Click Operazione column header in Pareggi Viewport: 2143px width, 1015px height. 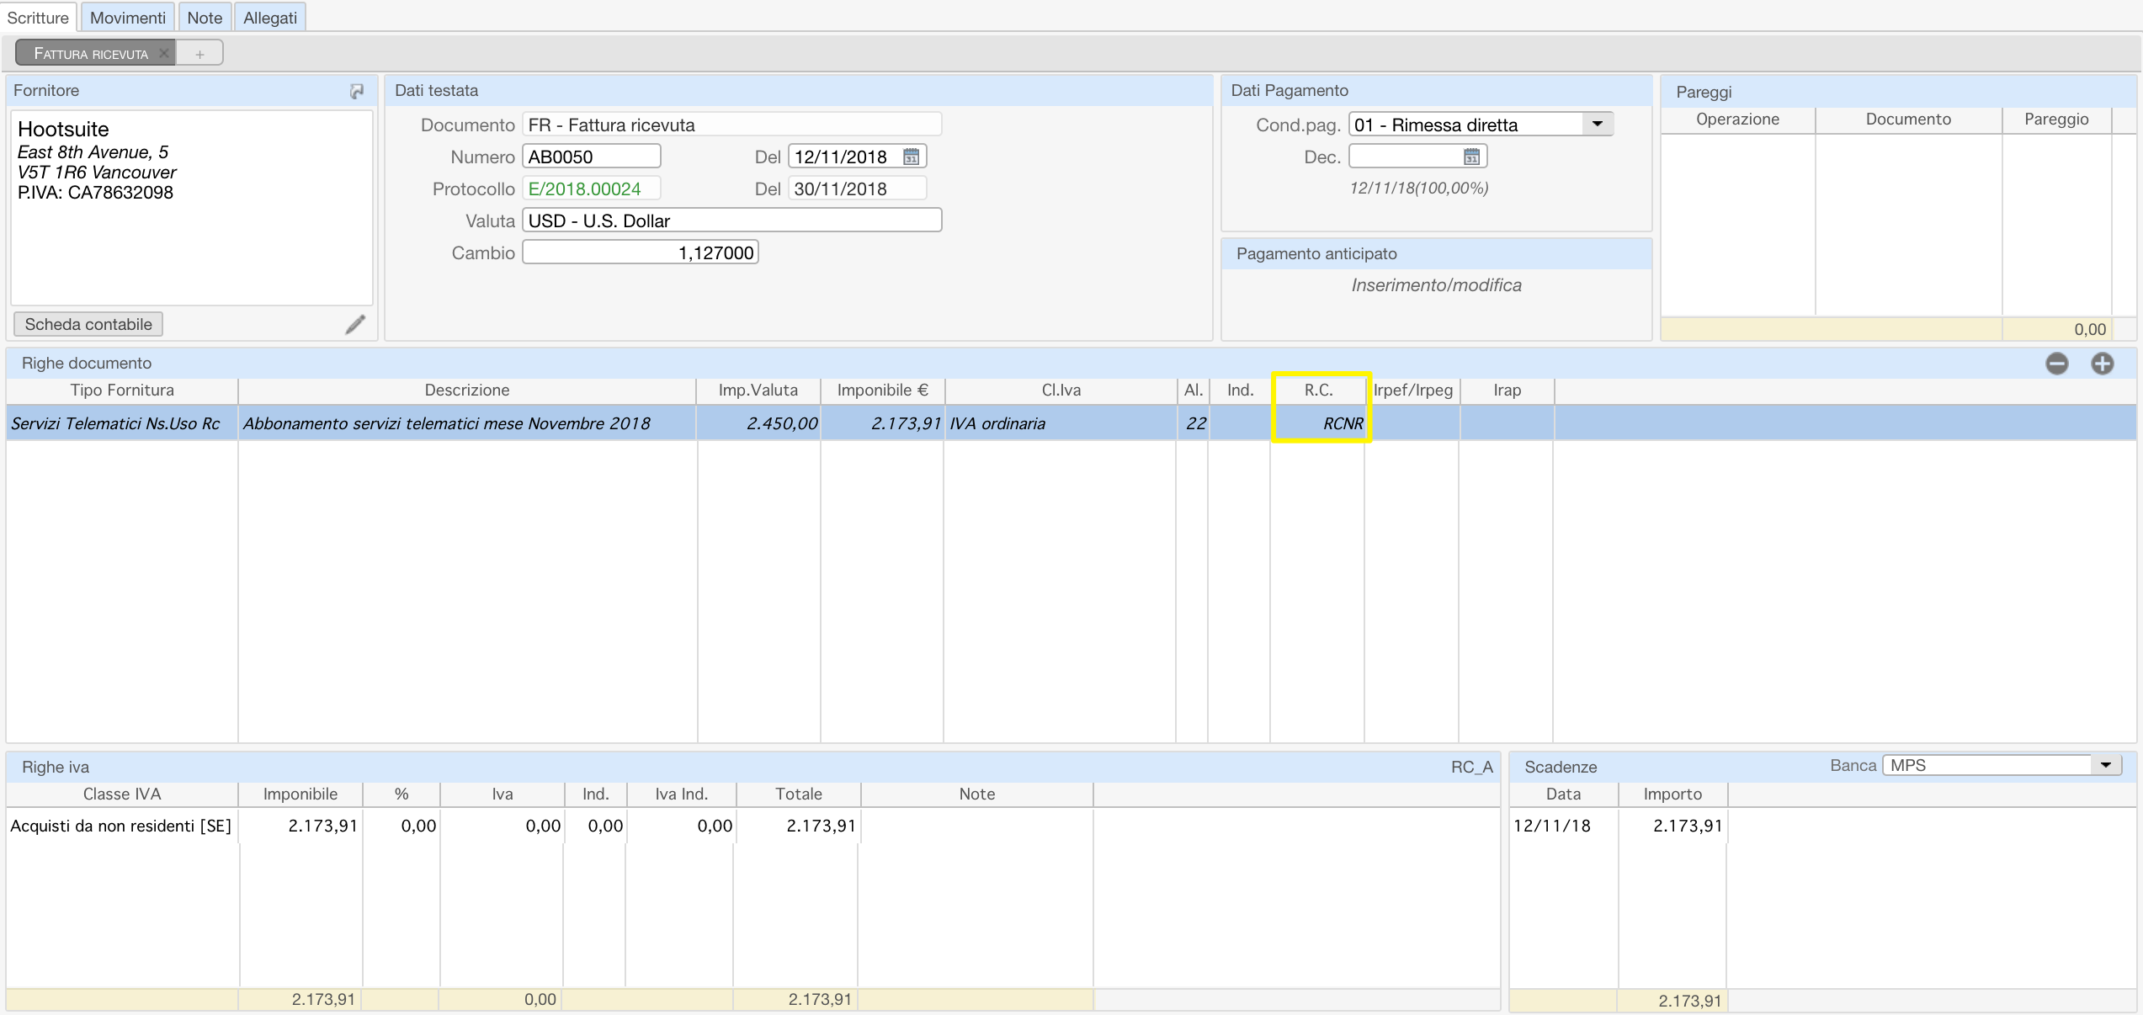1737,120
